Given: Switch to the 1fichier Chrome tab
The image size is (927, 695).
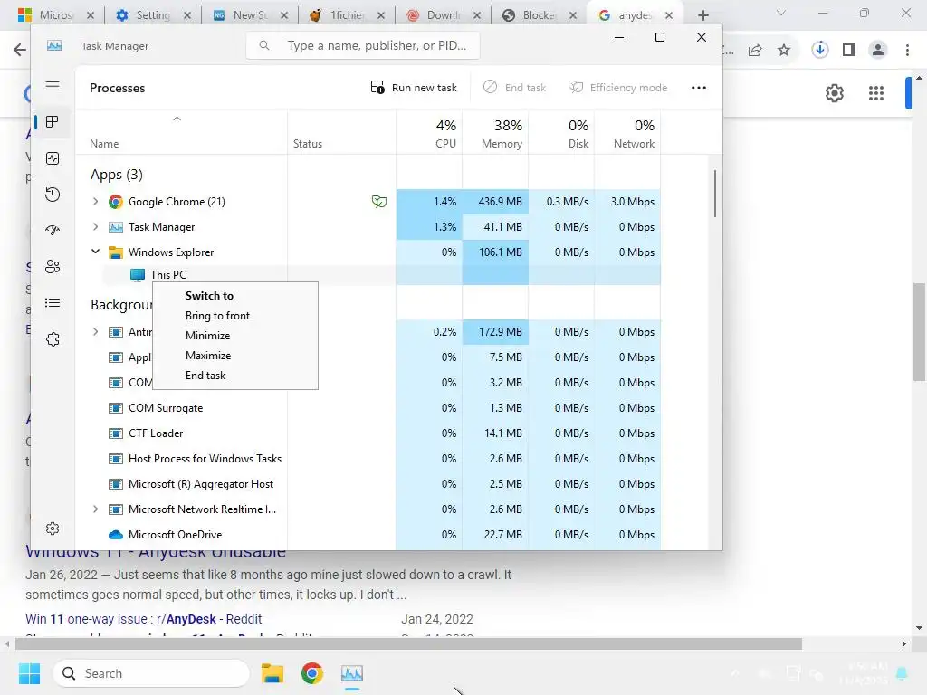Looking at the screenshot, I should pyautogui.click(x=347, y=15).
